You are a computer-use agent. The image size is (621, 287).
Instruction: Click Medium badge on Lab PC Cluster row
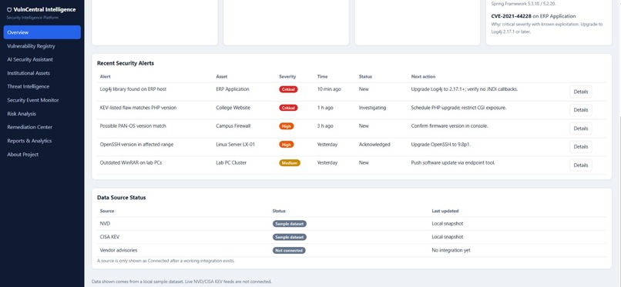(x=290, y=163)
